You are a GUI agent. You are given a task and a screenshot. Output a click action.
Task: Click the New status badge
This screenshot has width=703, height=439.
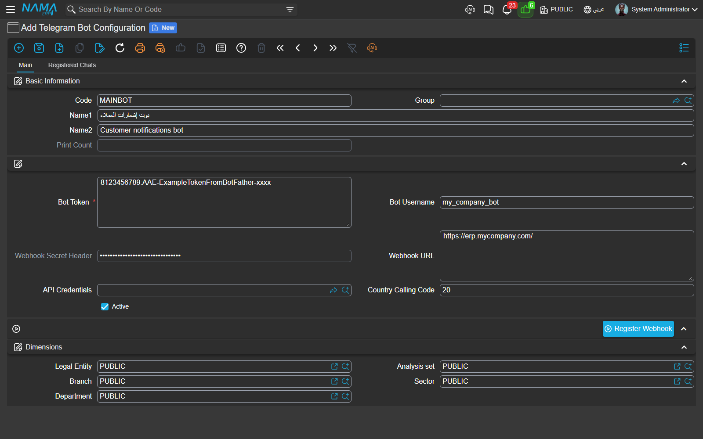(x=163, y=28)
